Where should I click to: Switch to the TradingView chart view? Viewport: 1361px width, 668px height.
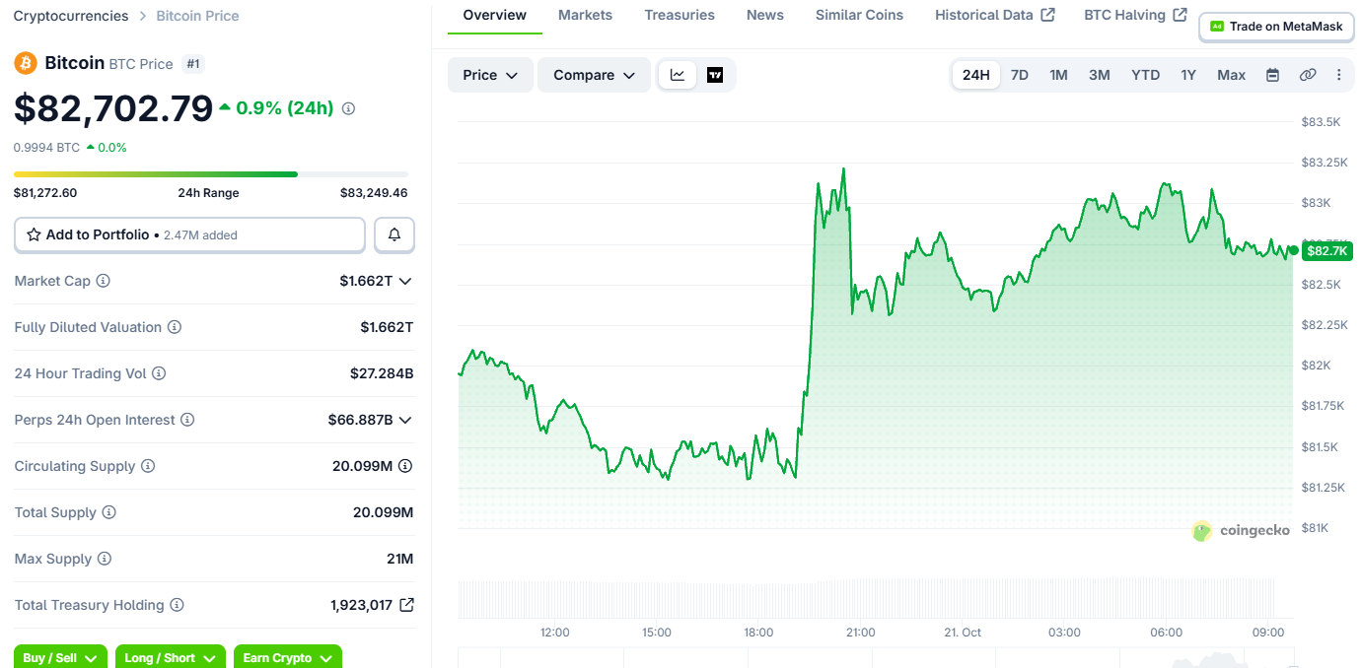pyautogui.click(x=715, y=75)
